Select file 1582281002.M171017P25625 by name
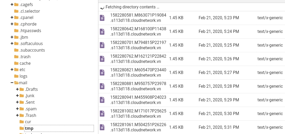 pos(138,114)
